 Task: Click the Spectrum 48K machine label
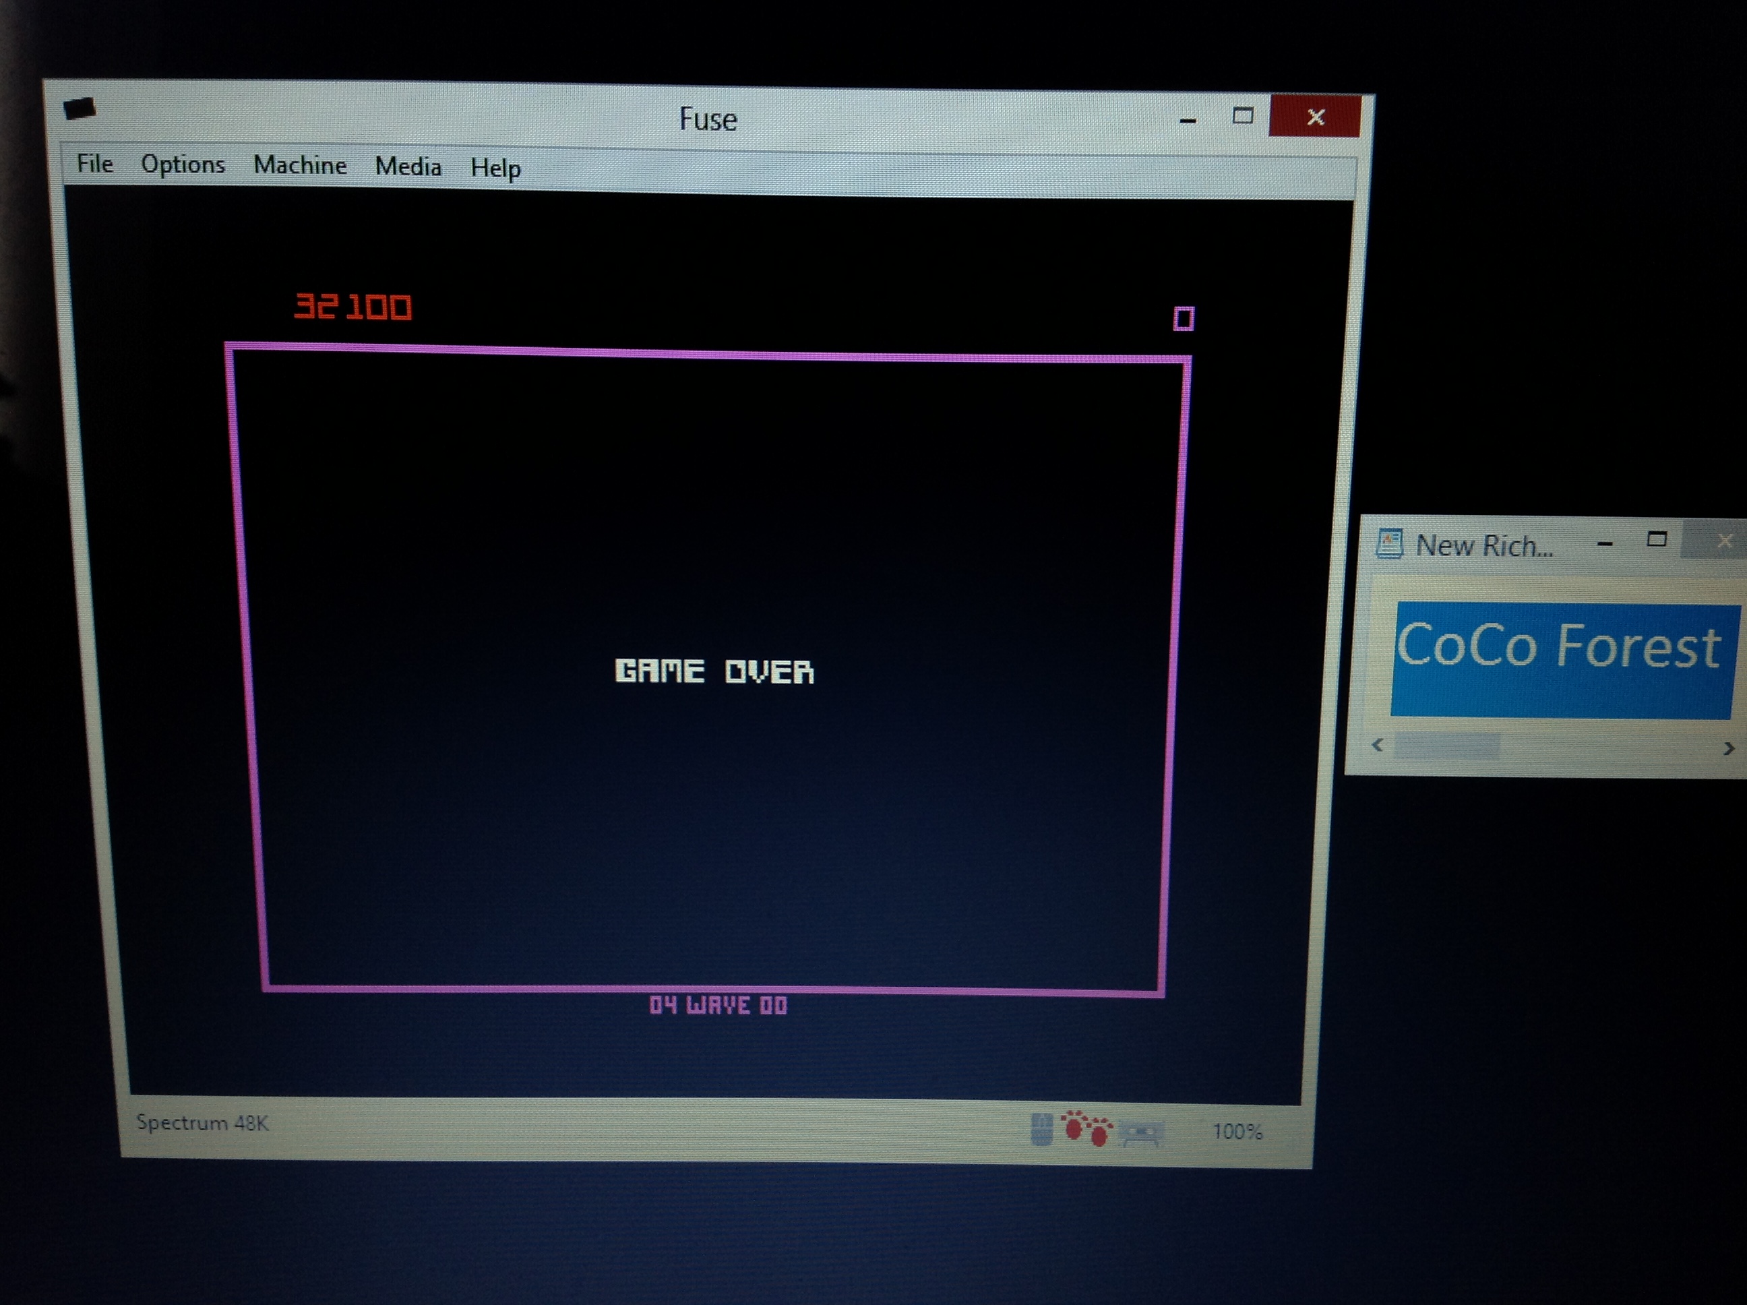click(x=202, y=1122)
